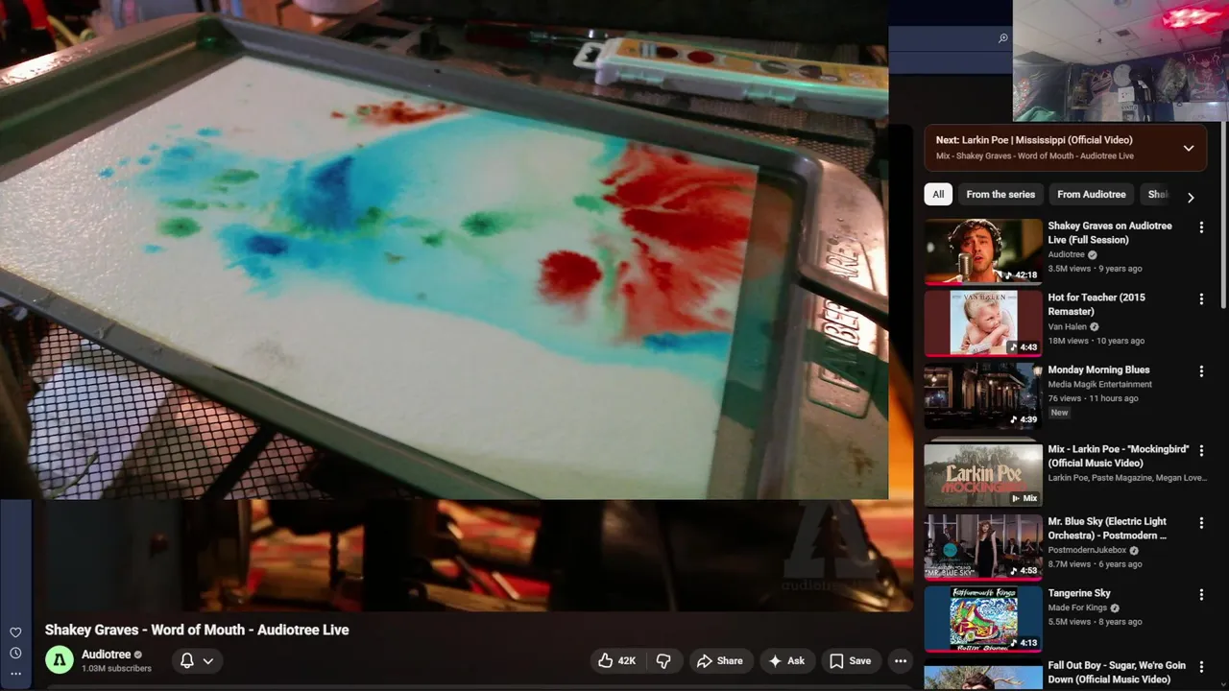Click Next: Larkin Poe Mississippi text
Screen dimensions: 1229x691
coord(1034,140)
